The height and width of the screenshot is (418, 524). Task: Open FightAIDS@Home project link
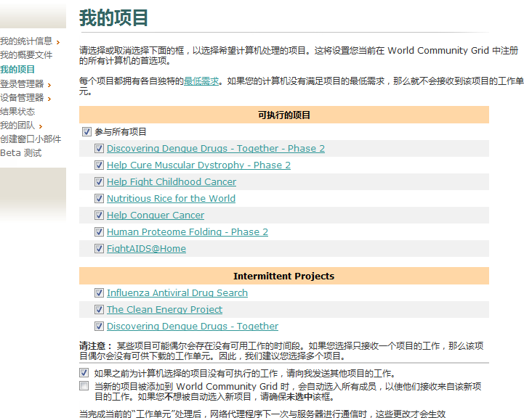(x=146, y=248)
